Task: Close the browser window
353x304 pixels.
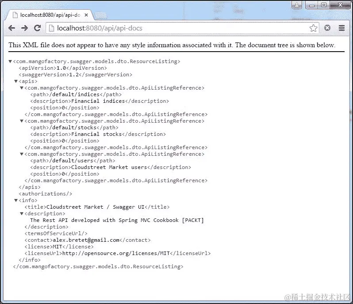Action: 340,5
